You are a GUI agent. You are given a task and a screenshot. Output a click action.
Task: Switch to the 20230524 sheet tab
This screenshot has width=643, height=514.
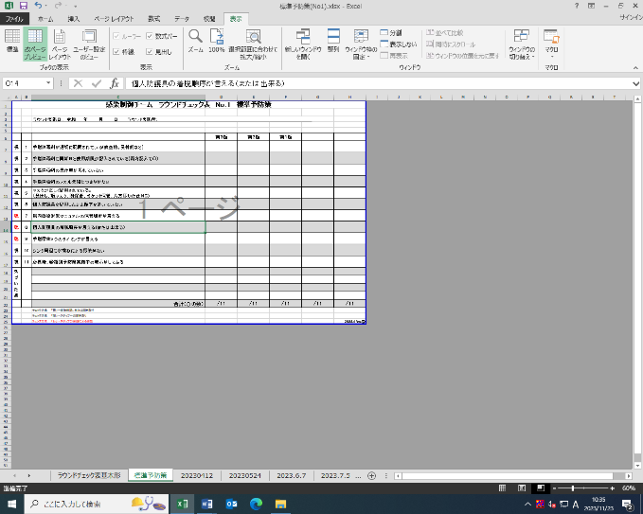(244, 474)
